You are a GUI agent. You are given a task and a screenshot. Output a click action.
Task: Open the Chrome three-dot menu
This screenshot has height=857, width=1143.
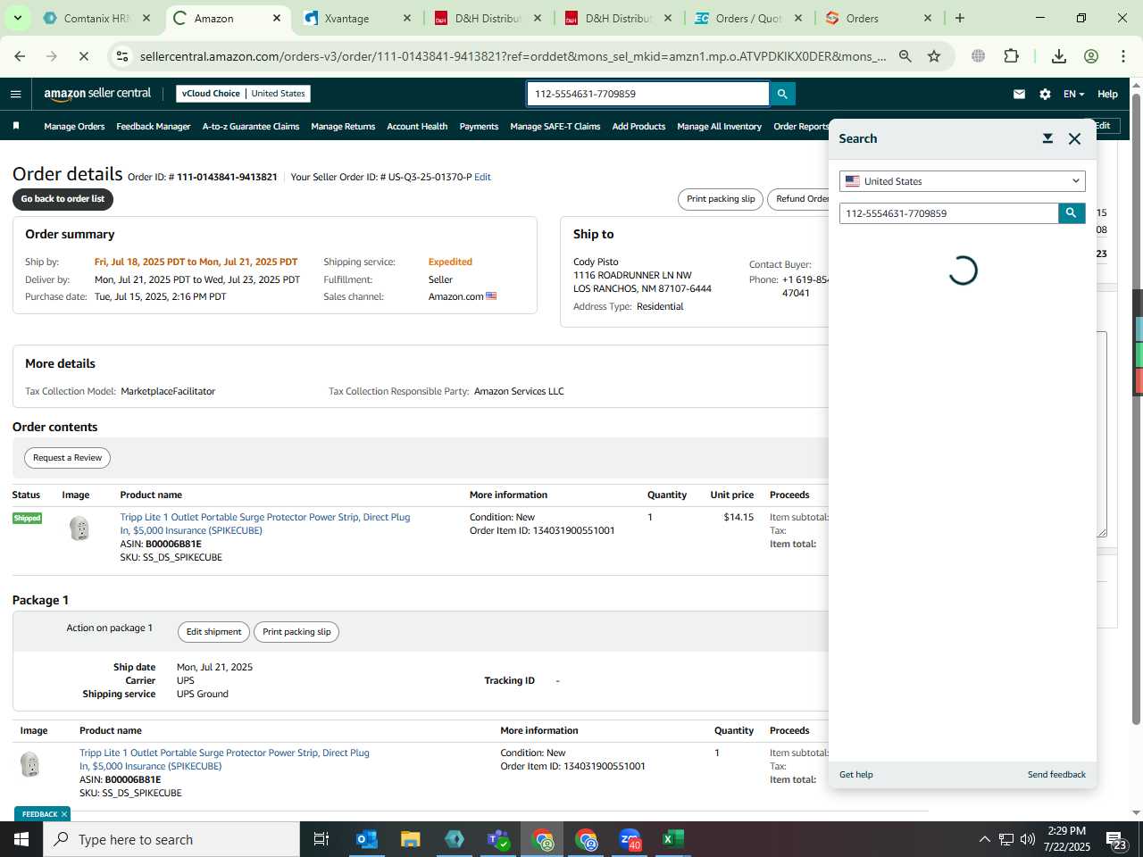pyautogui.click(x=1123, y=56)
